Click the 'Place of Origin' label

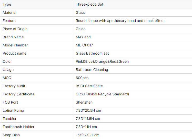[x=15, y=29]
